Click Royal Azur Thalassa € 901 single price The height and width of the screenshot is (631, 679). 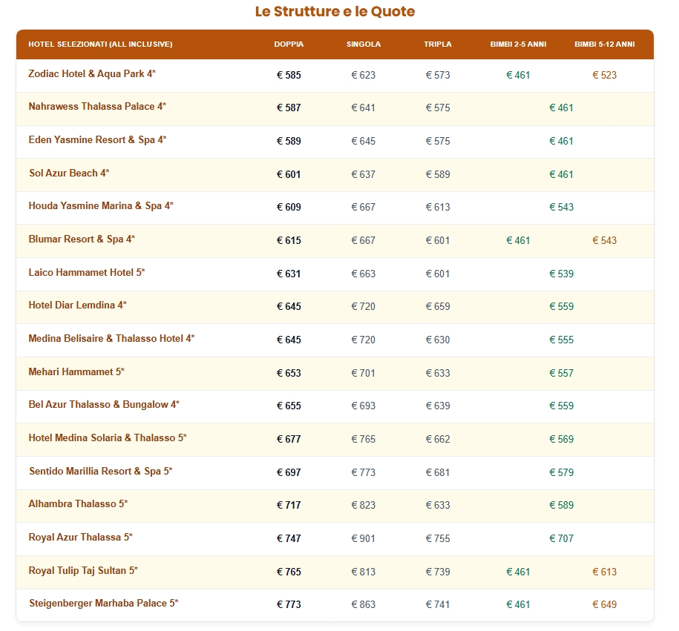tap(364, 539)
